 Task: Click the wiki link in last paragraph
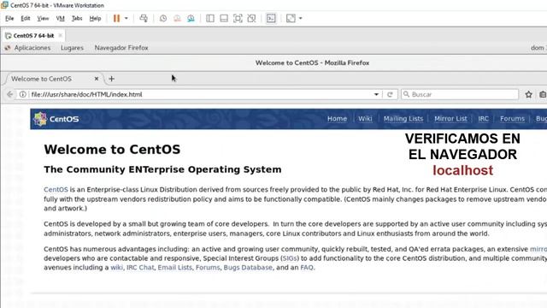116,268
